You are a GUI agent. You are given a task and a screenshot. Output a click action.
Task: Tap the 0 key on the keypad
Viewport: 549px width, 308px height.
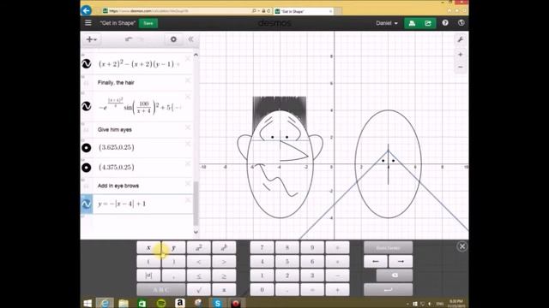262,289
